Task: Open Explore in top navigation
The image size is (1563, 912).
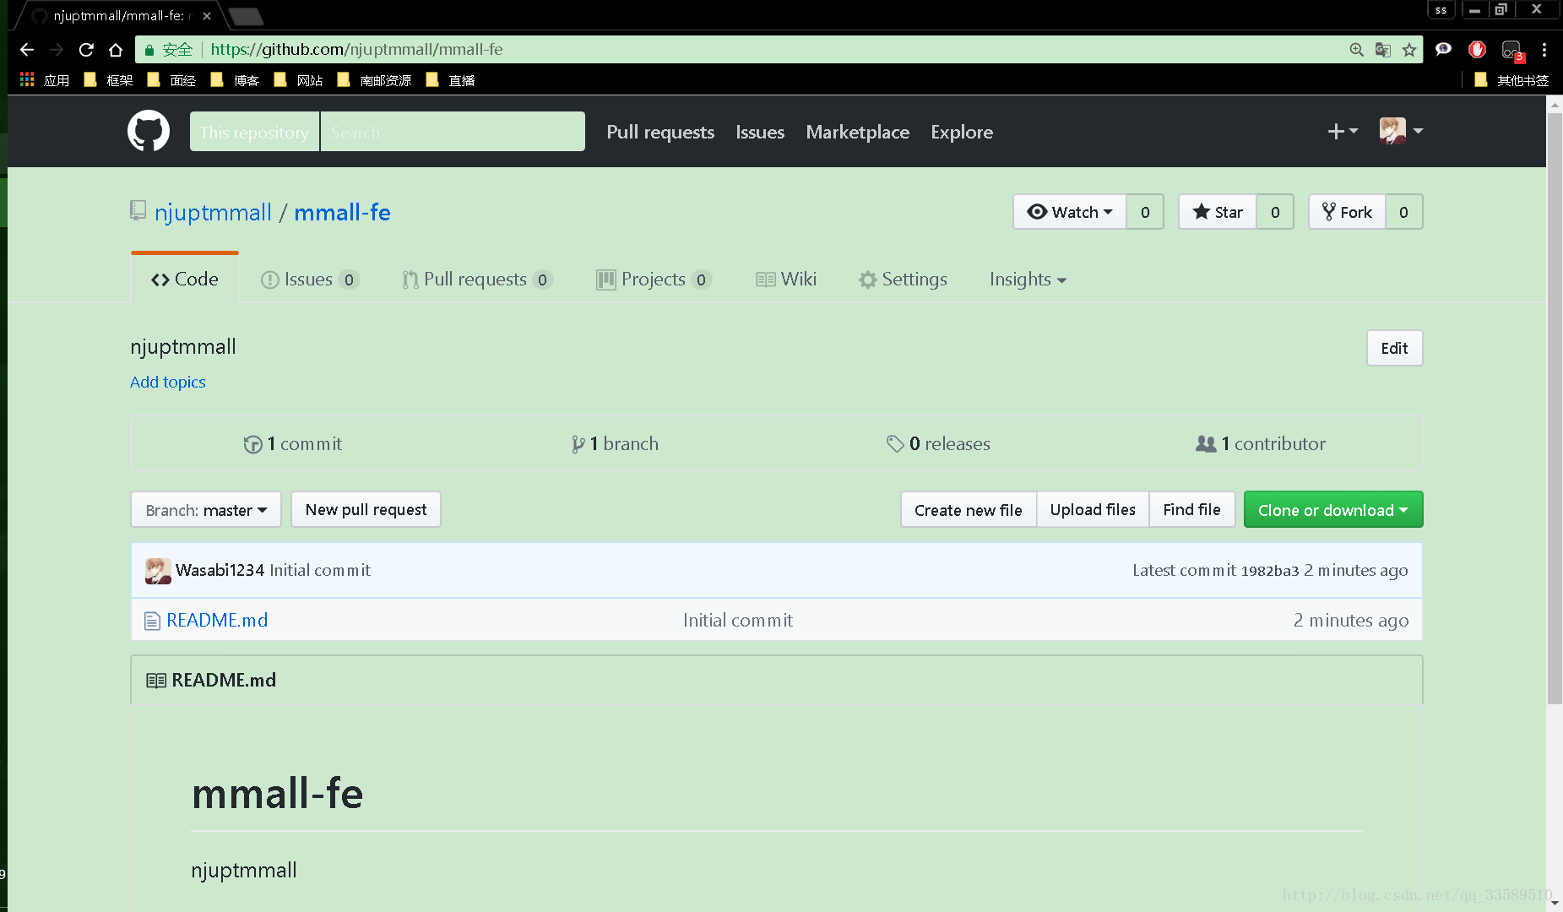Action: click(962, 132)
